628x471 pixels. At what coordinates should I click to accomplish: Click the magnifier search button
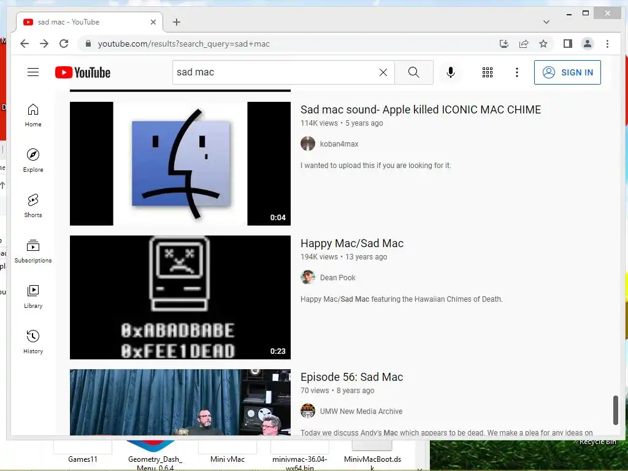(x=414, y=72)
